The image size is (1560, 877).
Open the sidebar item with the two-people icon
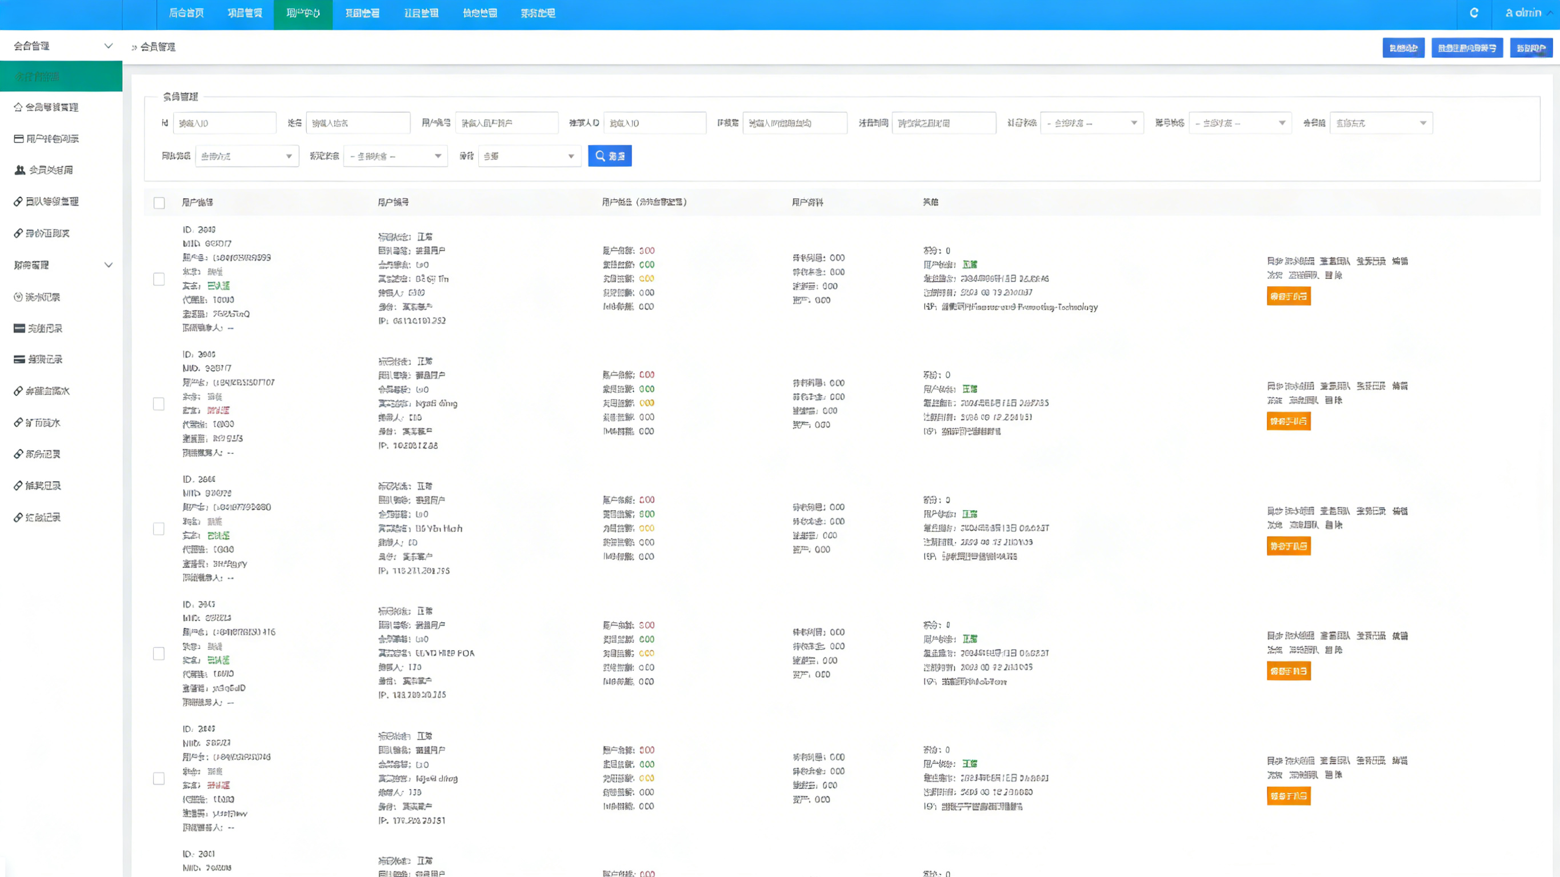pos(43,170)
